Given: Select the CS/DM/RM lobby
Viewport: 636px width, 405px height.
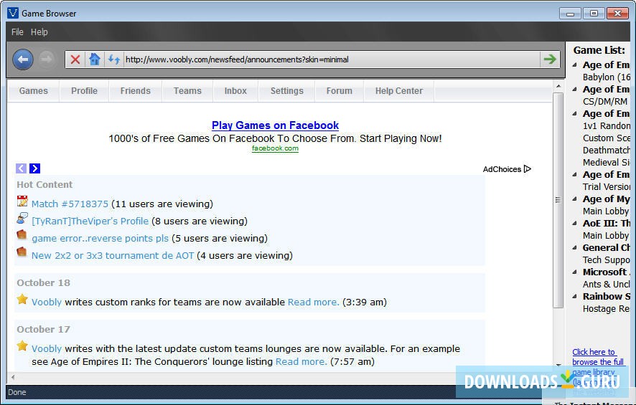Looking at the screenshot, I should 605,101.
